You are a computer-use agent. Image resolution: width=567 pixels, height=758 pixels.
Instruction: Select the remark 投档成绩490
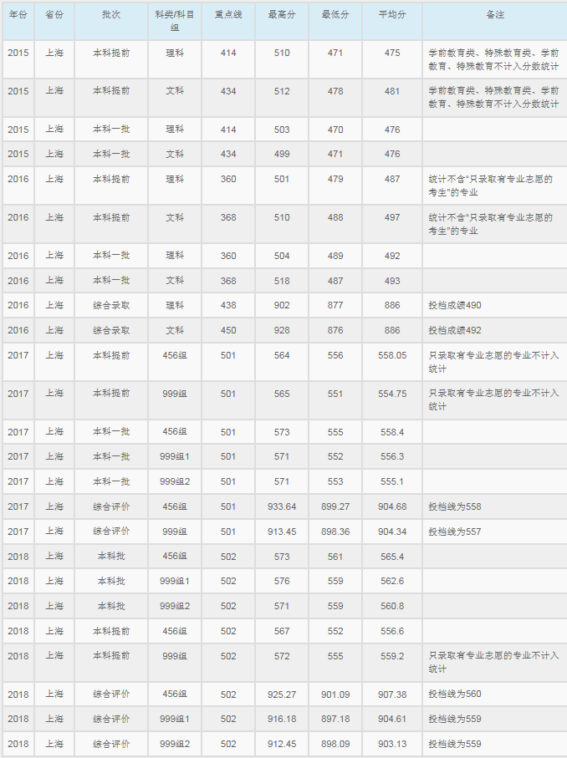click(x=455, y=306)
